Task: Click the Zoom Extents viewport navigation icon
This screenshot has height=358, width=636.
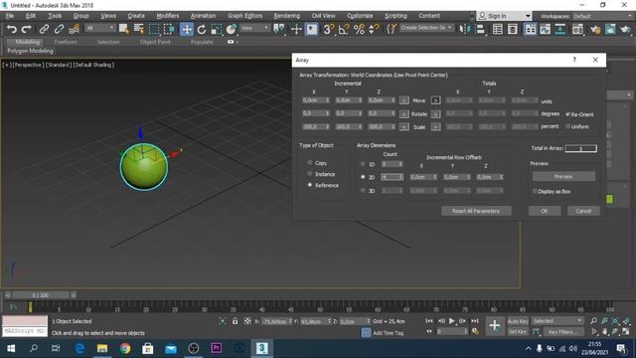Action: [x=615, y=320]
